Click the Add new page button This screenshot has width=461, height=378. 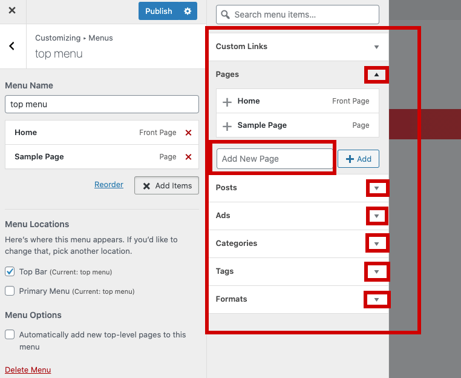358,159
